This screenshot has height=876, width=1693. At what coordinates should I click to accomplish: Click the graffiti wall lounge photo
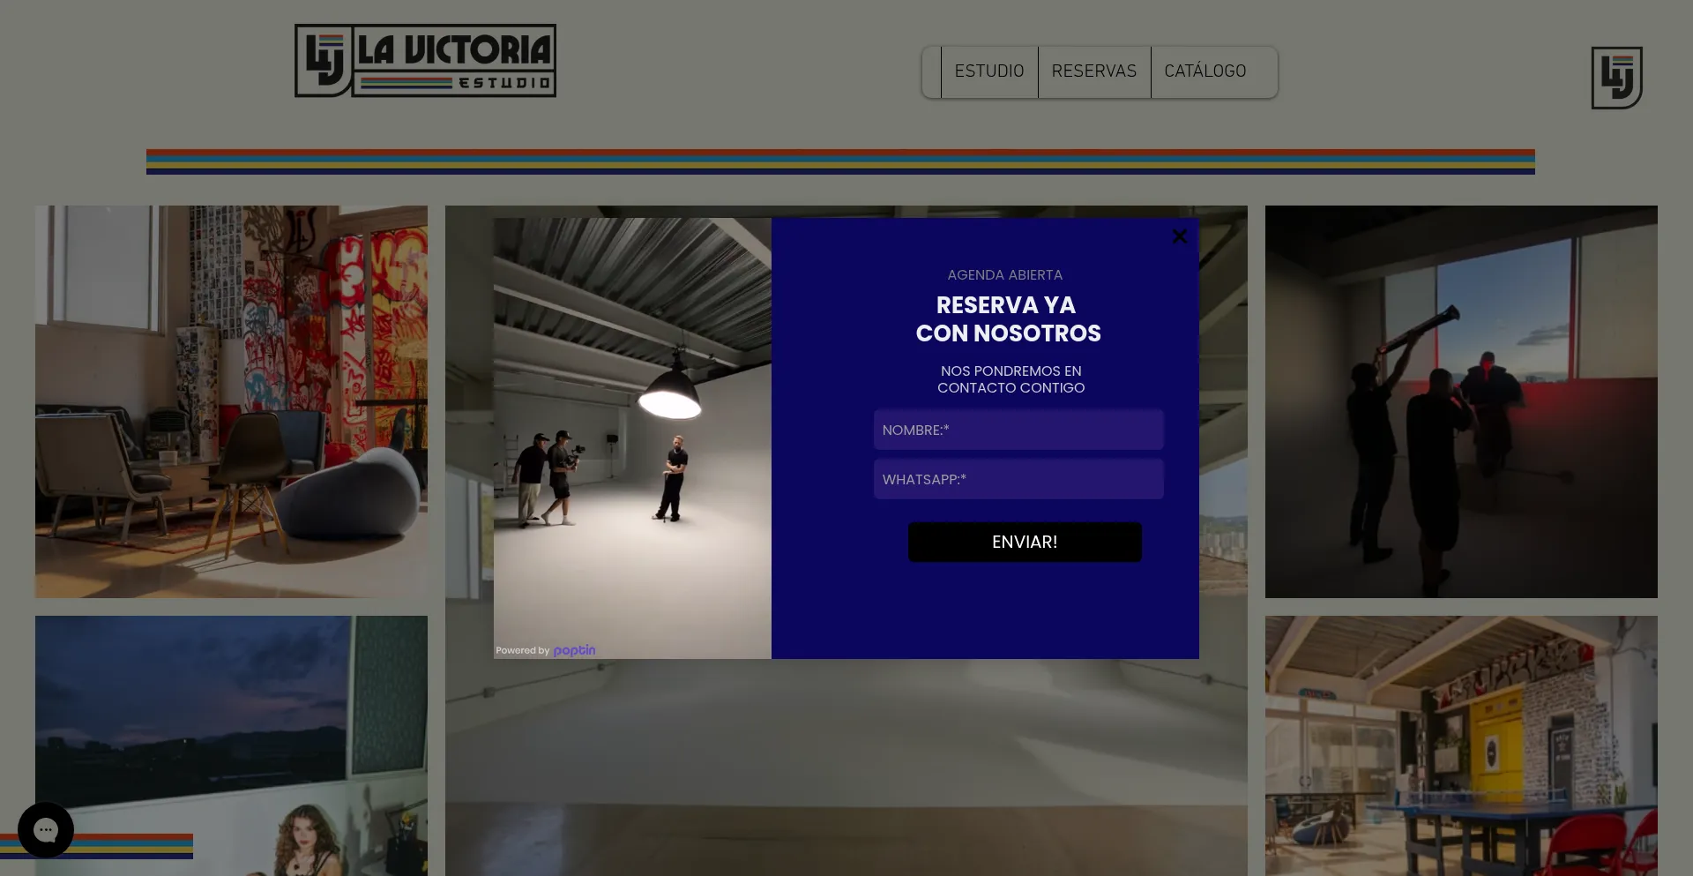pyautogui.click(x=231, y=401)
